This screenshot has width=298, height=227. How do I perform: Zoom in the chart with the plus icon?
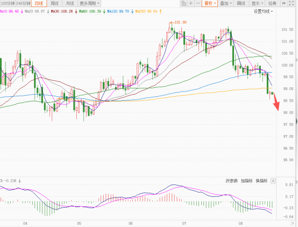191,3
